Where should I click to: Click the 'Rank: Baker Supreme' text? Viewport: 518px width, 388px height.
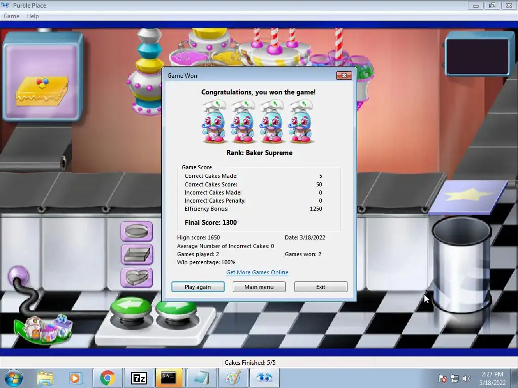coord(260,153)
